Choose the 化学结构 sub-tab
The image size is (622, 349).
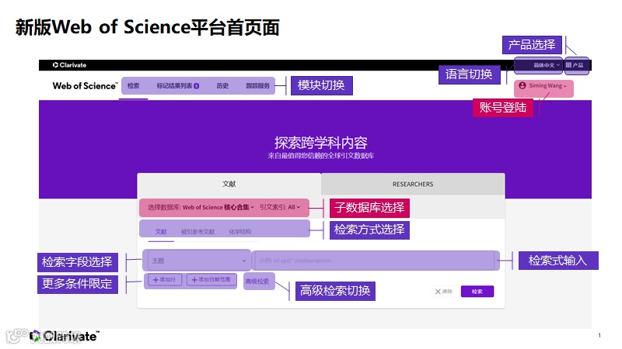pos(240,232)
